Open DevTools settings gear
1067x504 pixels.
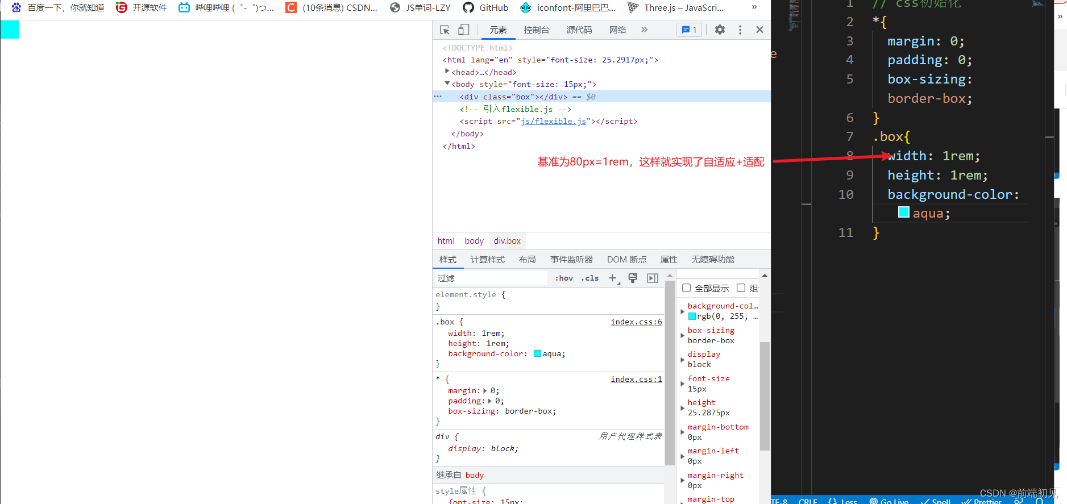click(720, 30)
